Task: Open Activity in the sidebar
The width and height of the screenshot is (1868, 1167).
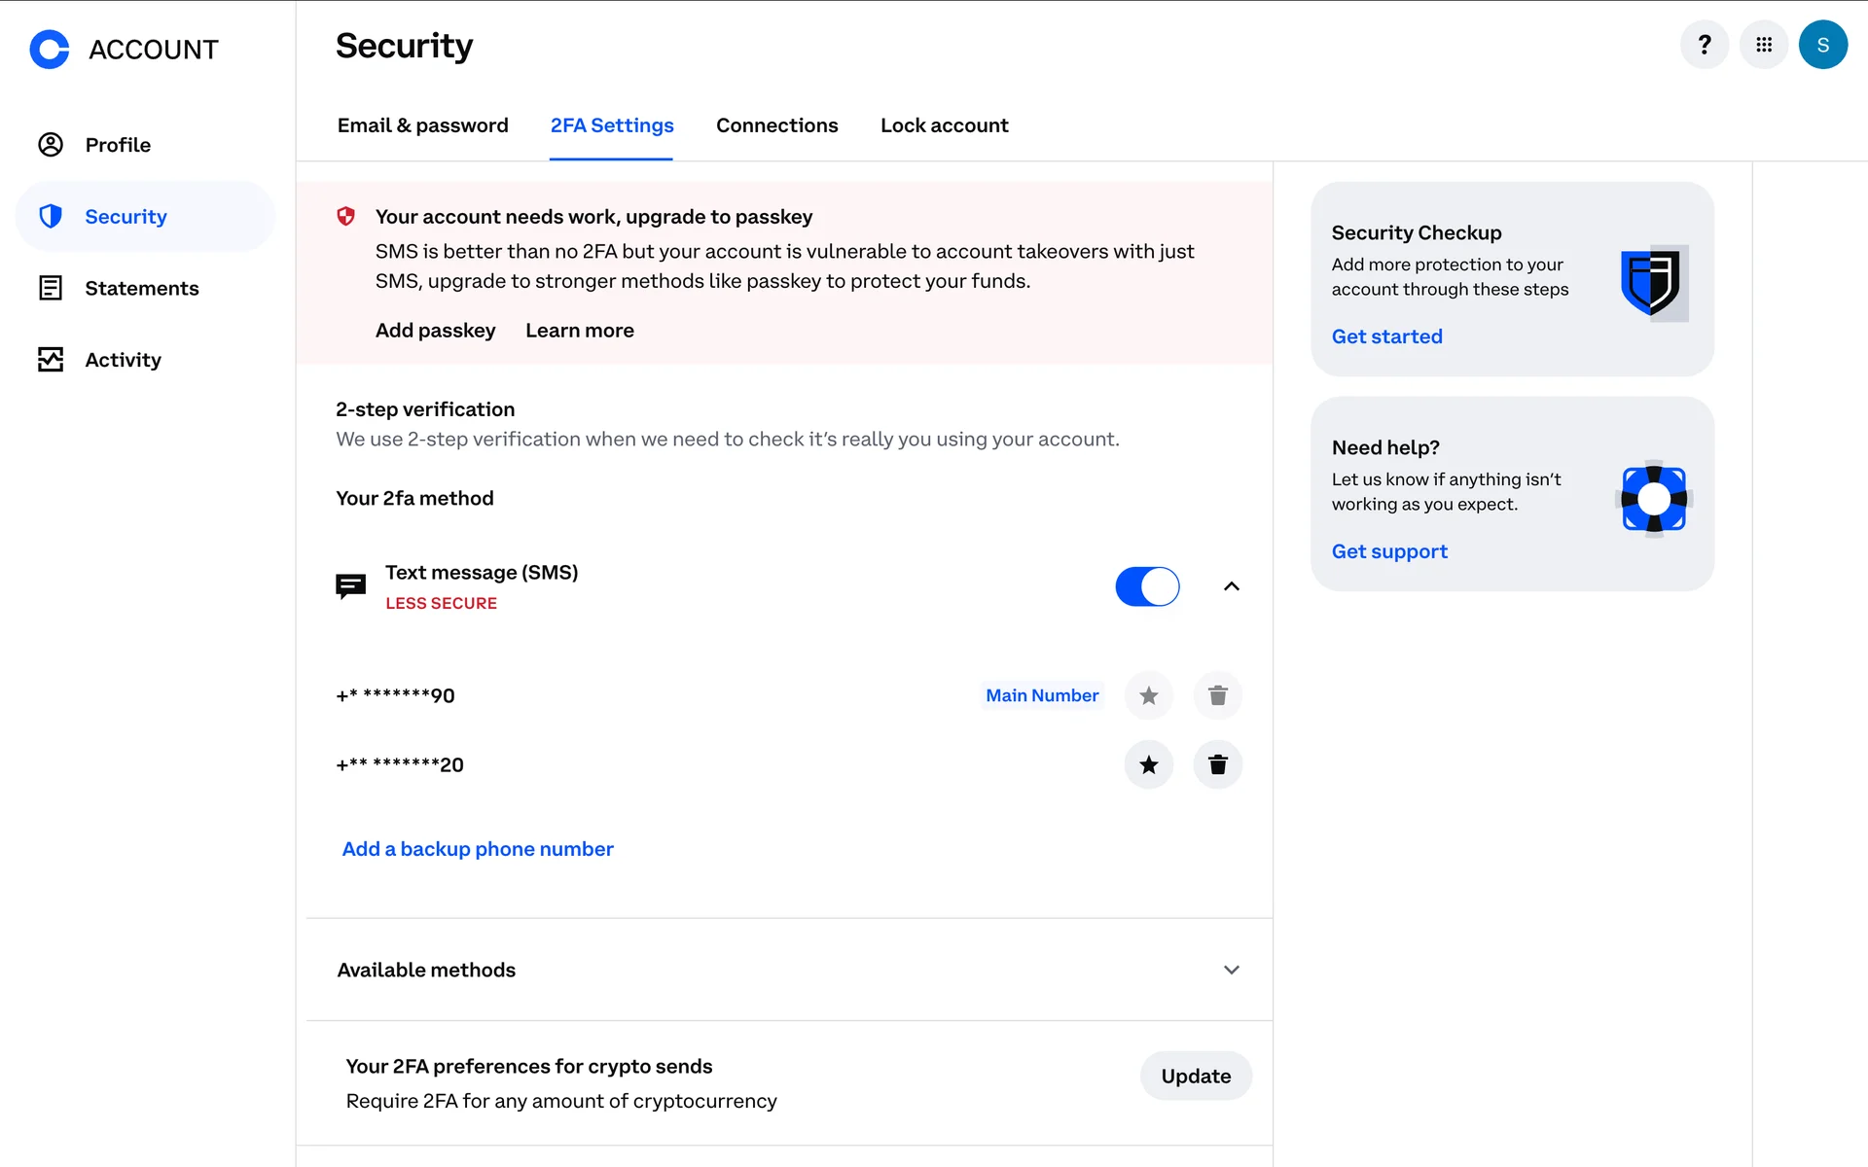Action: 123,360
